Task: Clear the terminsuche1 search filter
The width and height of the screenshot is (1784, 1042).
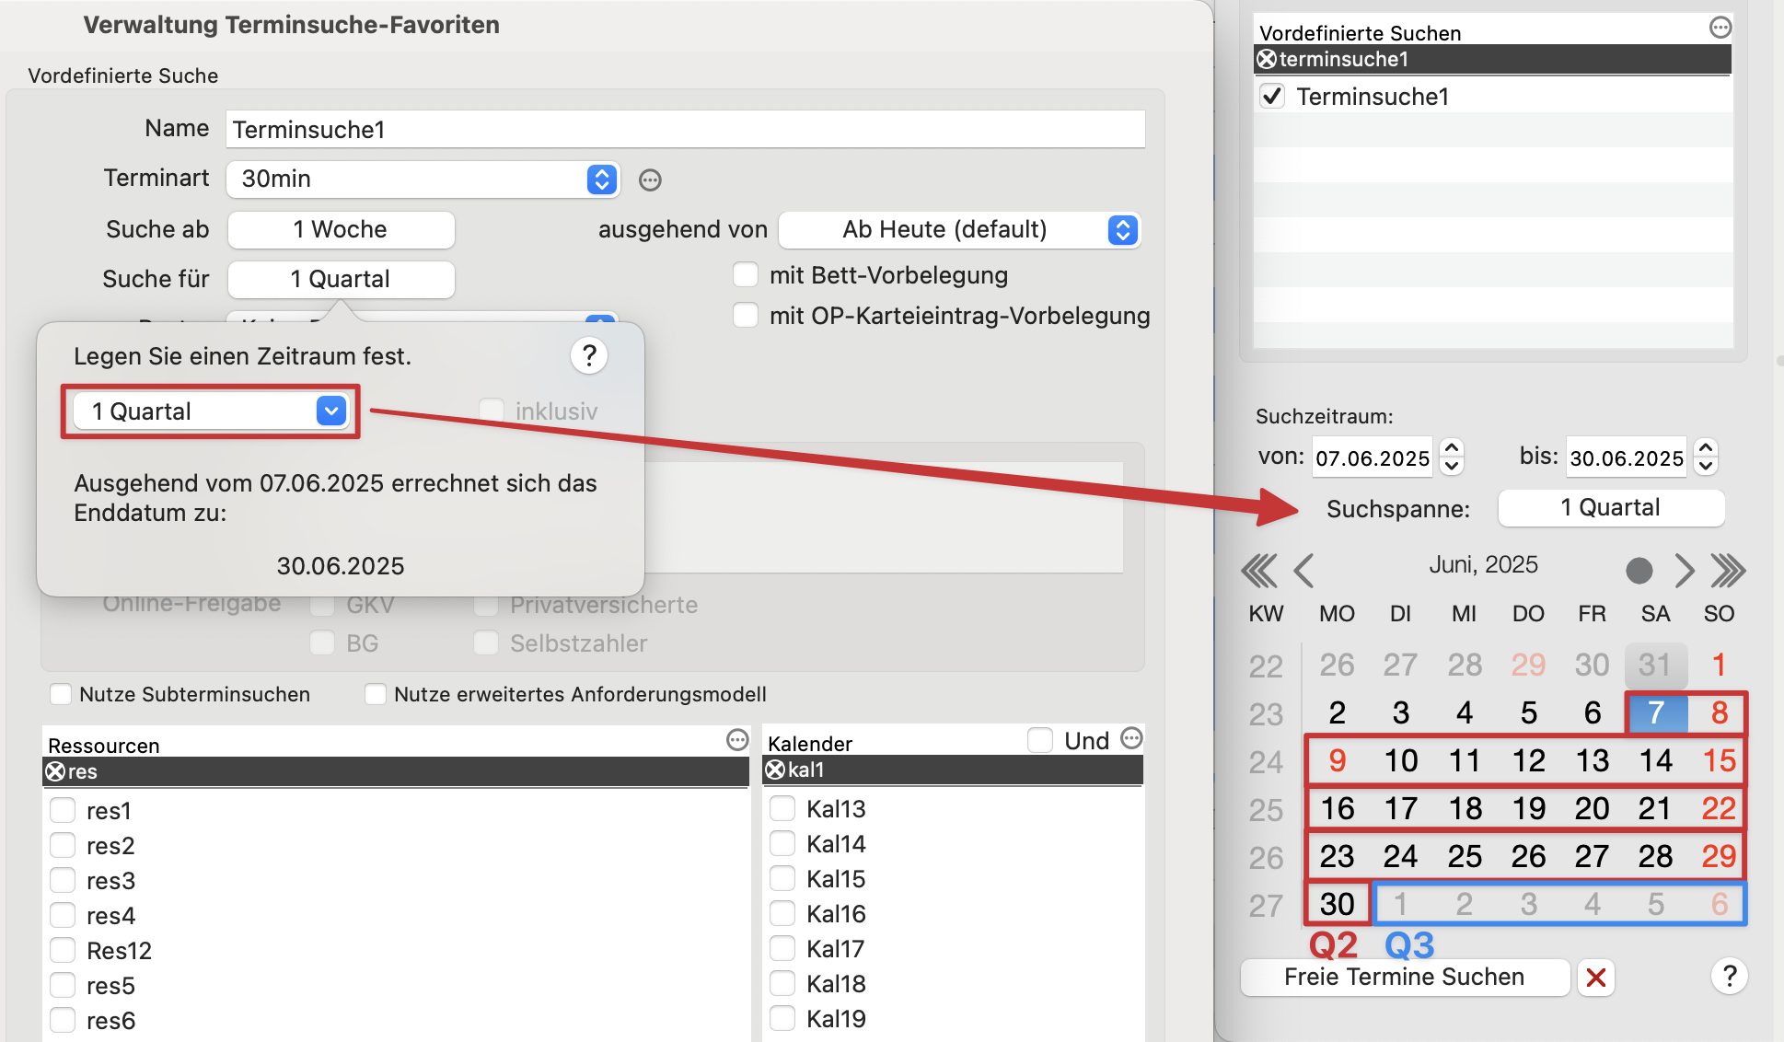Action: [1267, 60]
